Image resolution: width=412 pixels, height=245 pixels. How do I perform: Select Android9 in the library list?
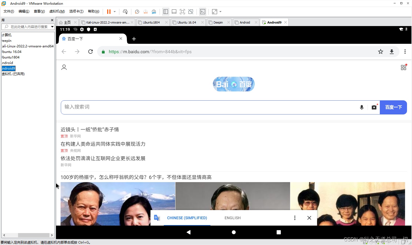8,68
